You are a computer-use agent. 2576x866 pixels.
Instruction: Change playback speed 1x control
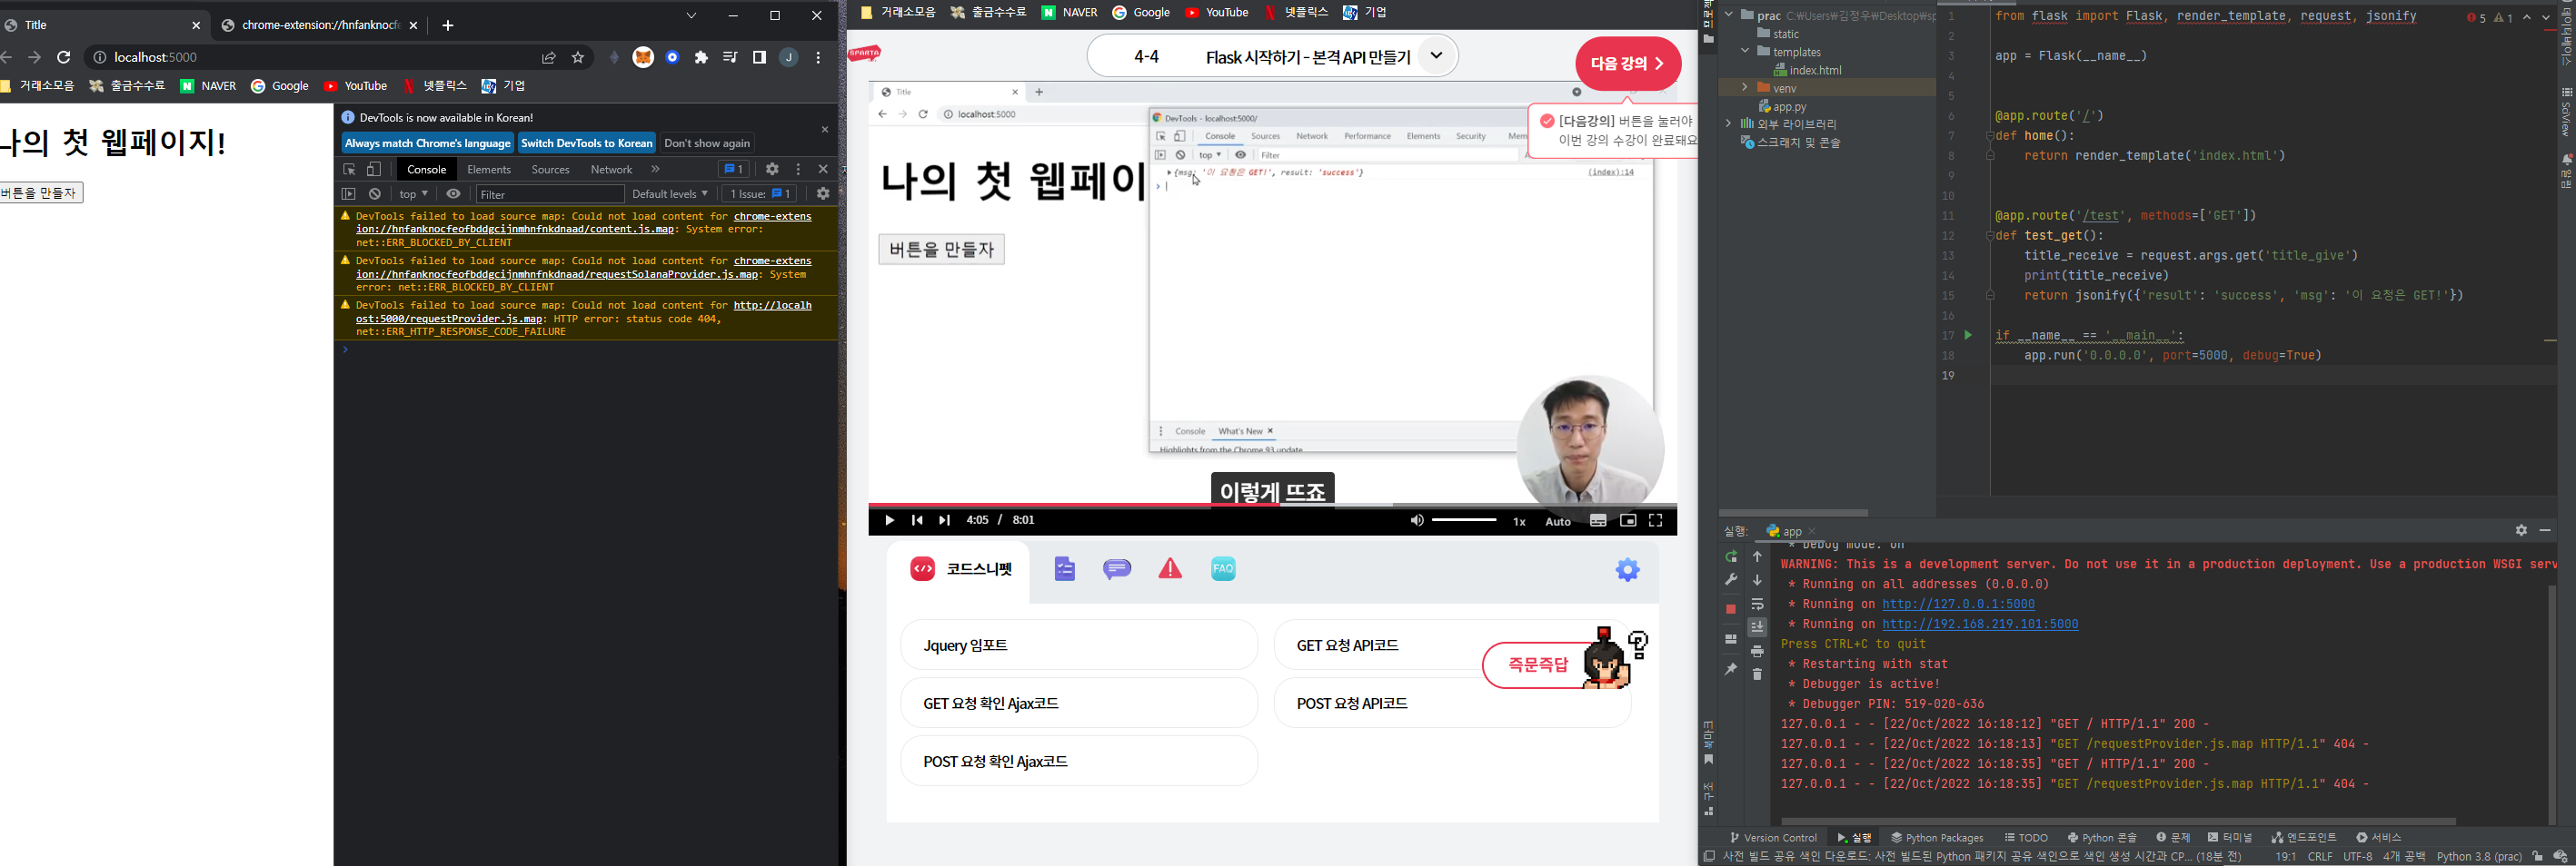coord(1519,521)
